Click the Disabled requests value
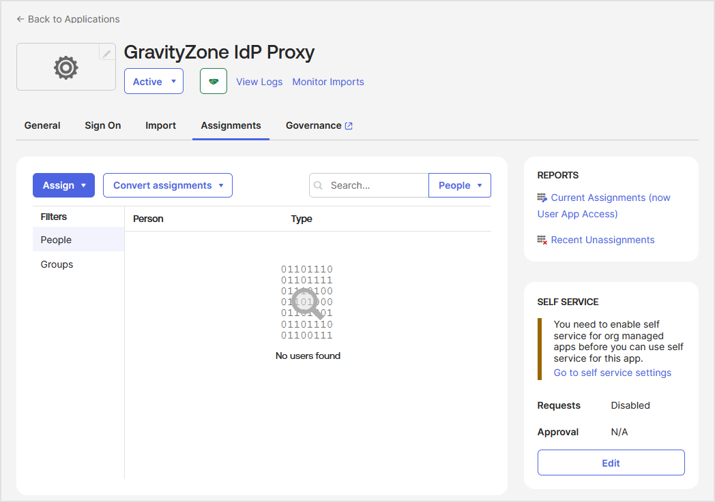 [630, 405]
